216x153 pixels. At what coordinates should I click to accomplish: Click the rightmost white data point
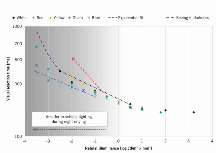click(x=193, y=112)
